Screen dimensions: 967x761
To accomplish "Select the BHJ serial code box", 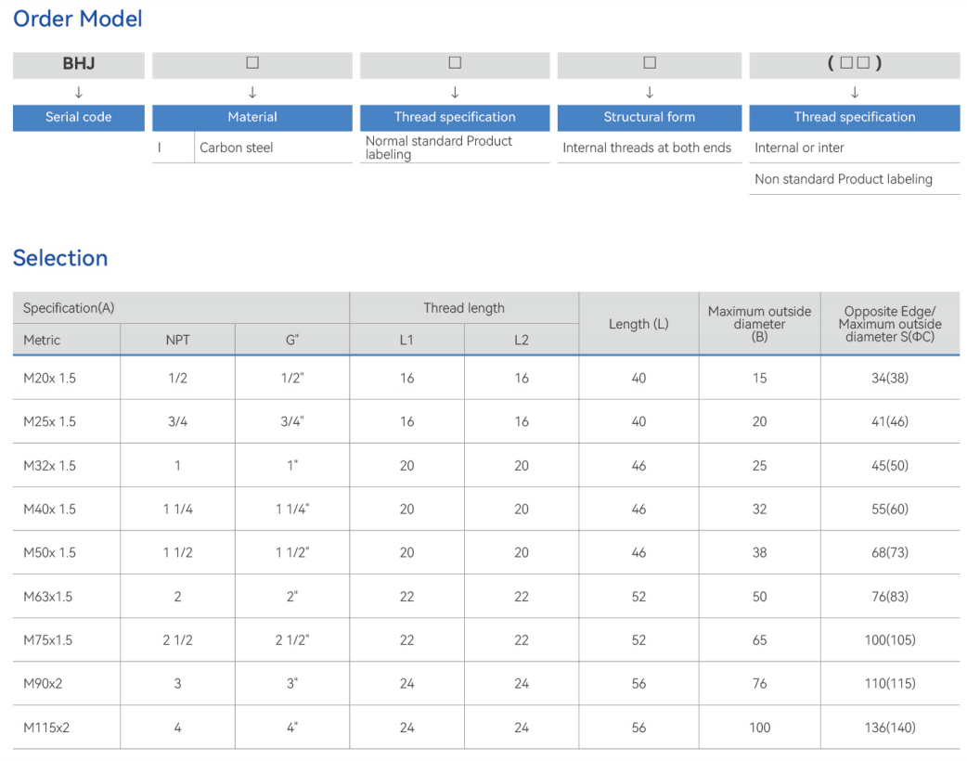I will pyautogui.click(x=78, y=65).
